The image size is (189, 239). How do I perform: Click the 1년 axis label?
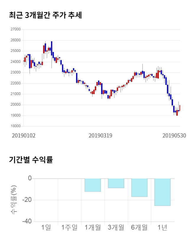(x=162, y=227)
